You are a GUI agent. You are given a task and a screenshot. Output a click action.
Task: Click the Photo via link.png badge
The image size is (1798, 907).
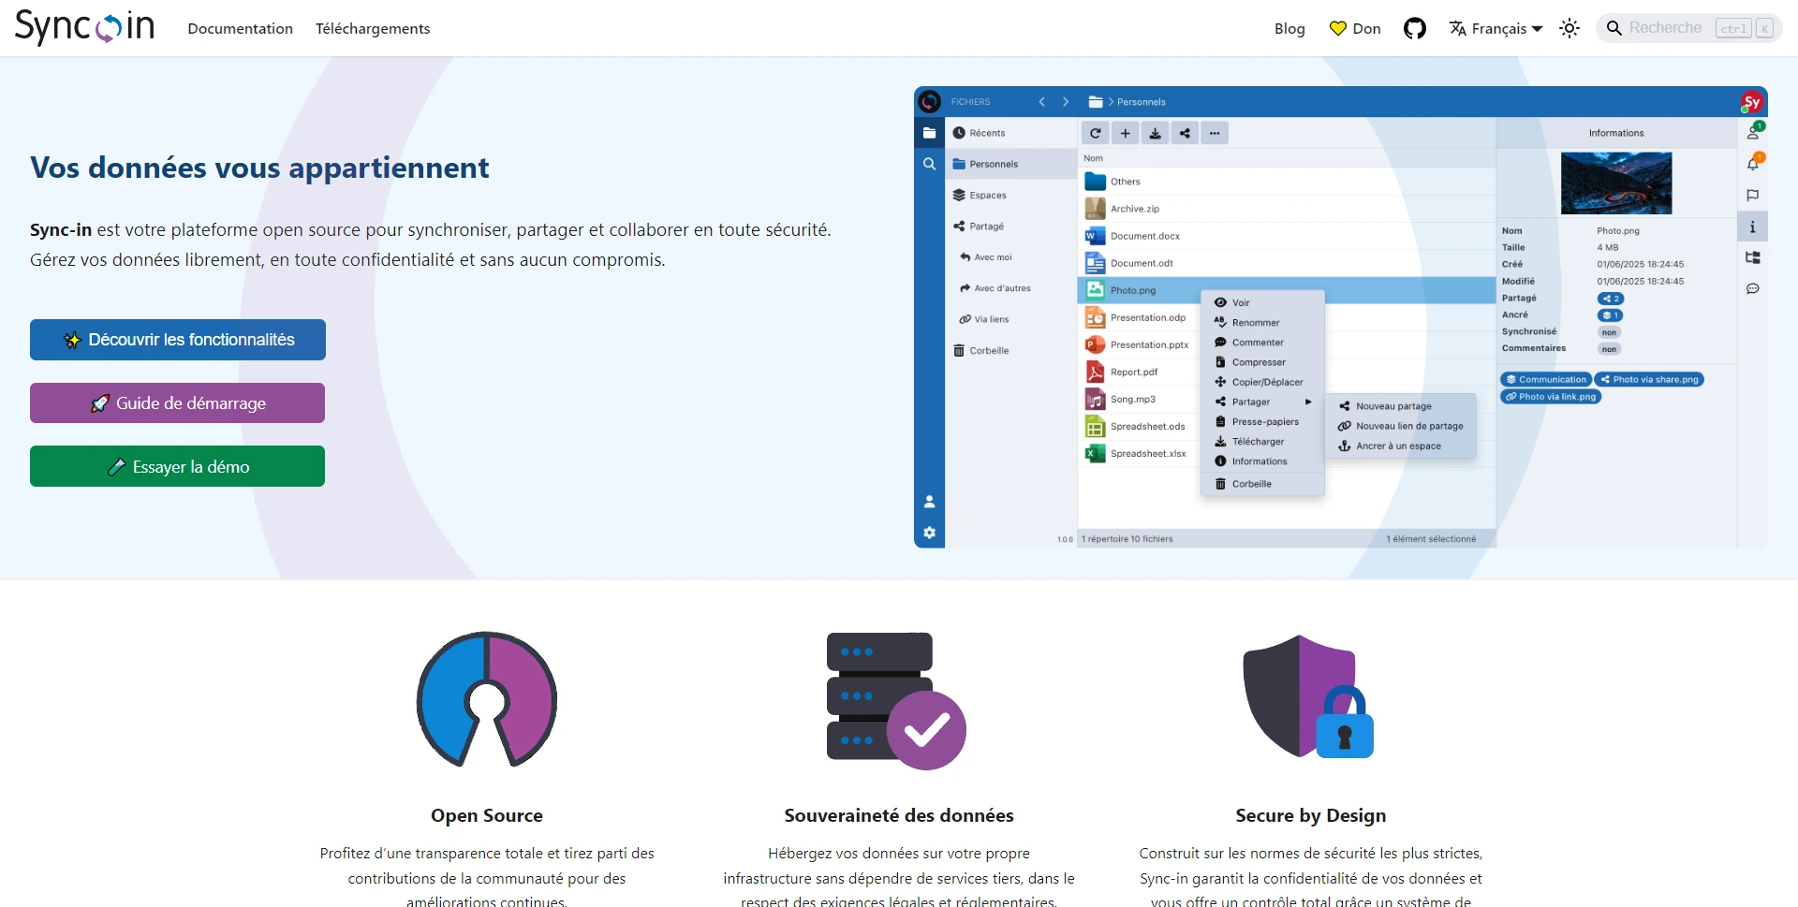1551,396
